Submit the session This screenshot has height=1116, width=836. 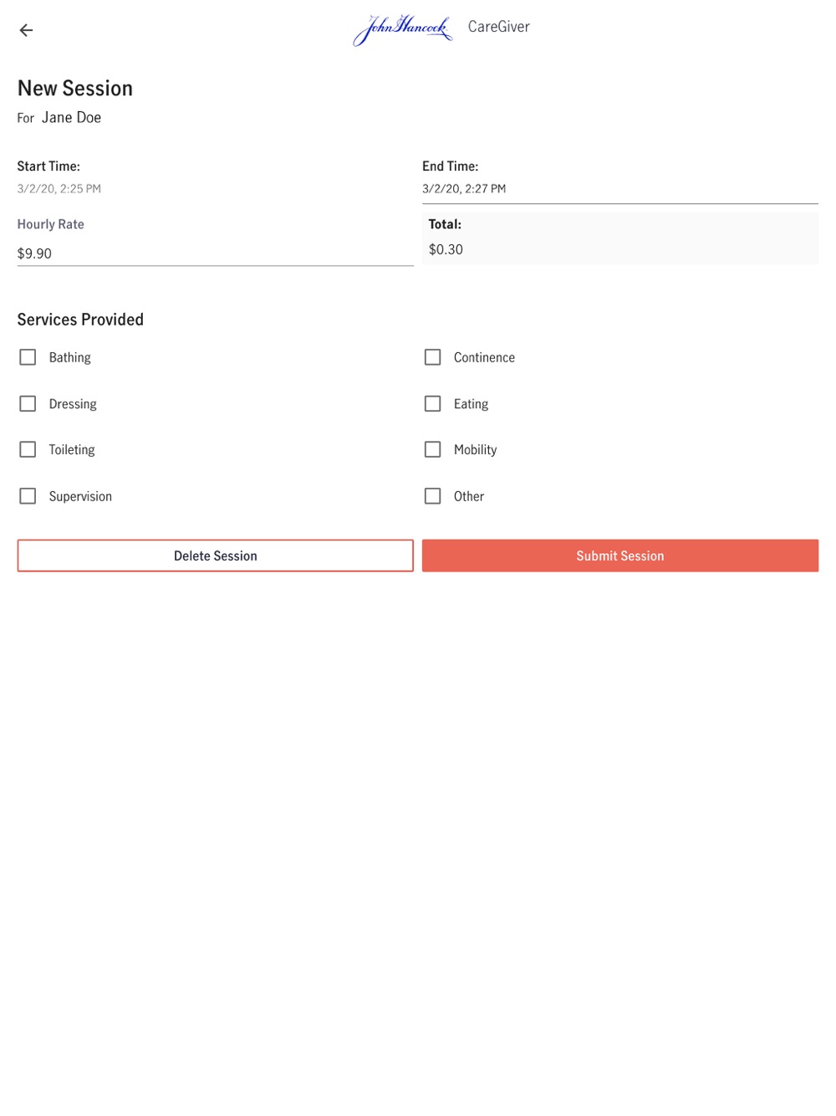pos(619,555)
